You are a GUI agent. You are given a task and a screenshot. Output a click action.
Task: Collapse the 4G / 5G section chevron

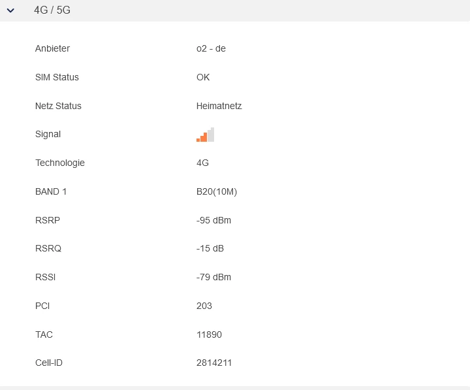coord(10,10)
